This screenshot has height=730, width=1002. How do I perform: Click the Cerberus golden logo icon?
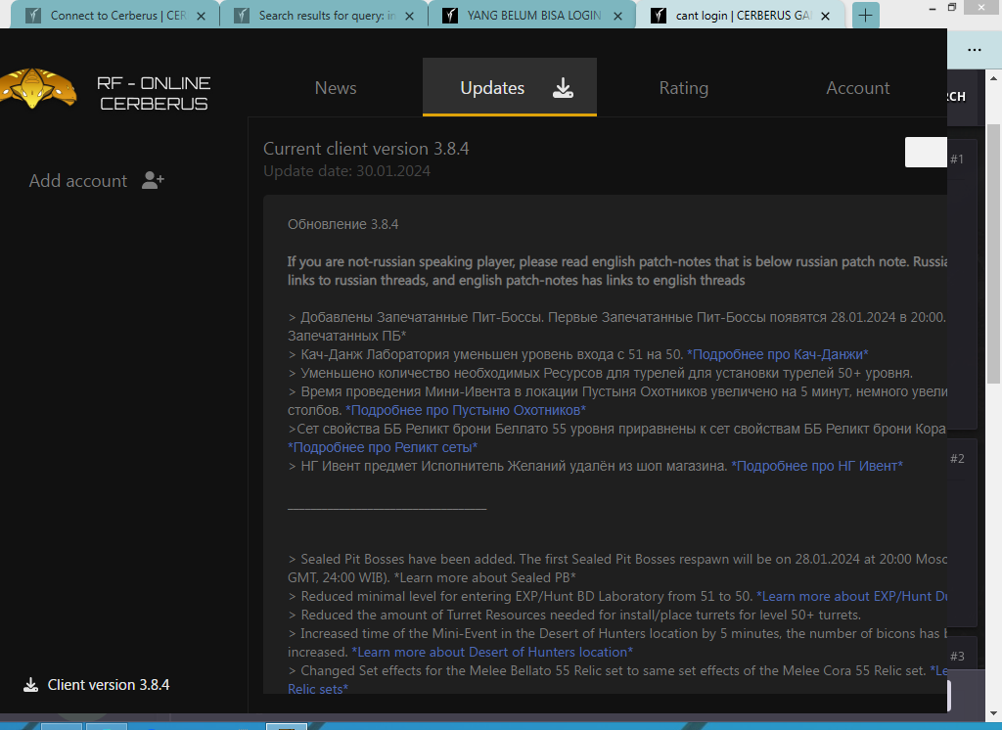[x=37, y=88]
